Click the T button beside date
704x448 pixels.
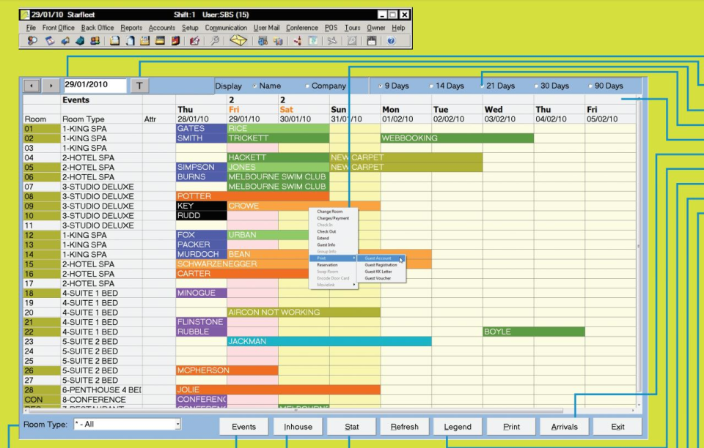139,86
